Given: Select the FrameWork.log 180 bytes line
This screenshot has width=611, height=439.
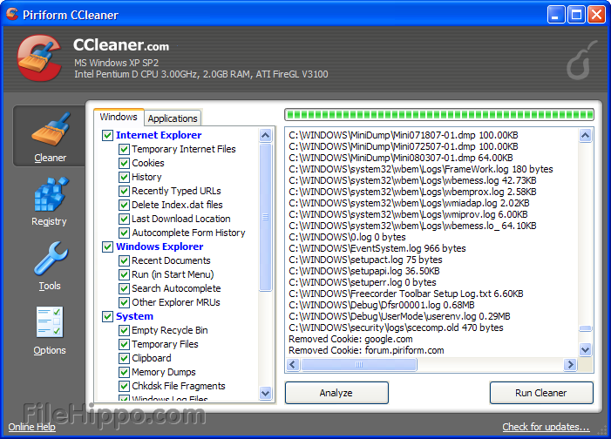Looking at the screenshot, I should tap(421, 169).
